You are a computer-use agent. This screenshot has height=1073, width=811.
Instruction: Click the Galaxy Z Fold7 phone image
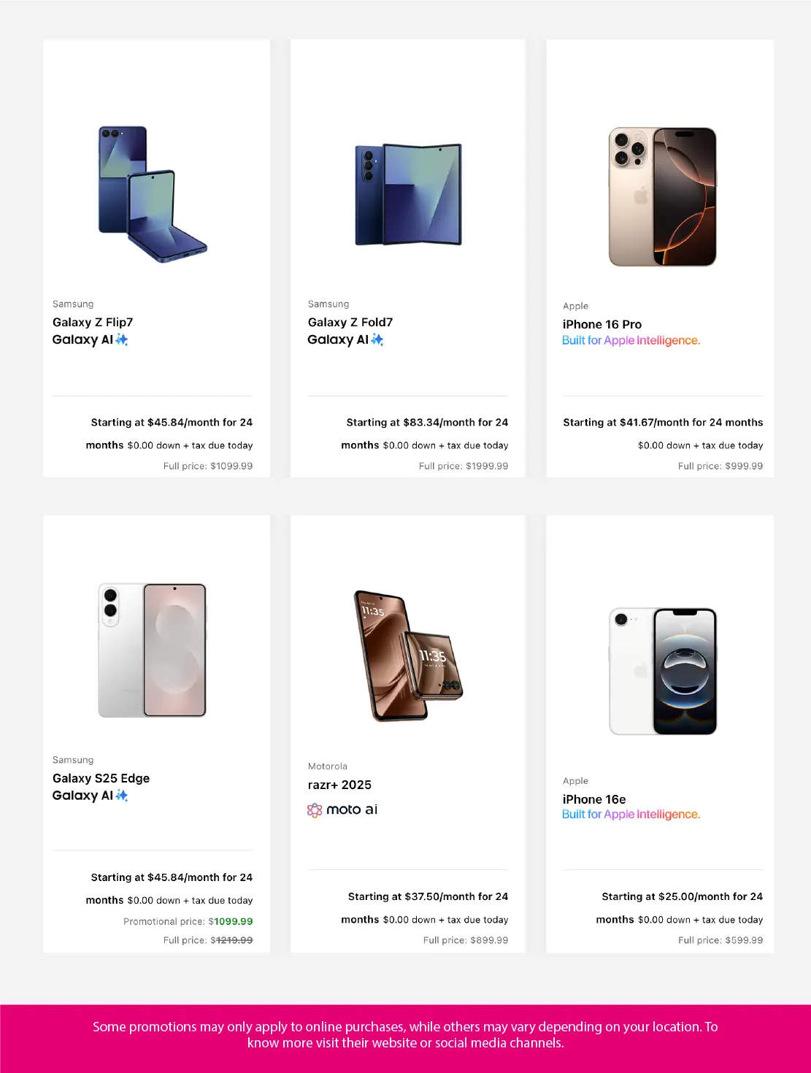tap(408, 194)
